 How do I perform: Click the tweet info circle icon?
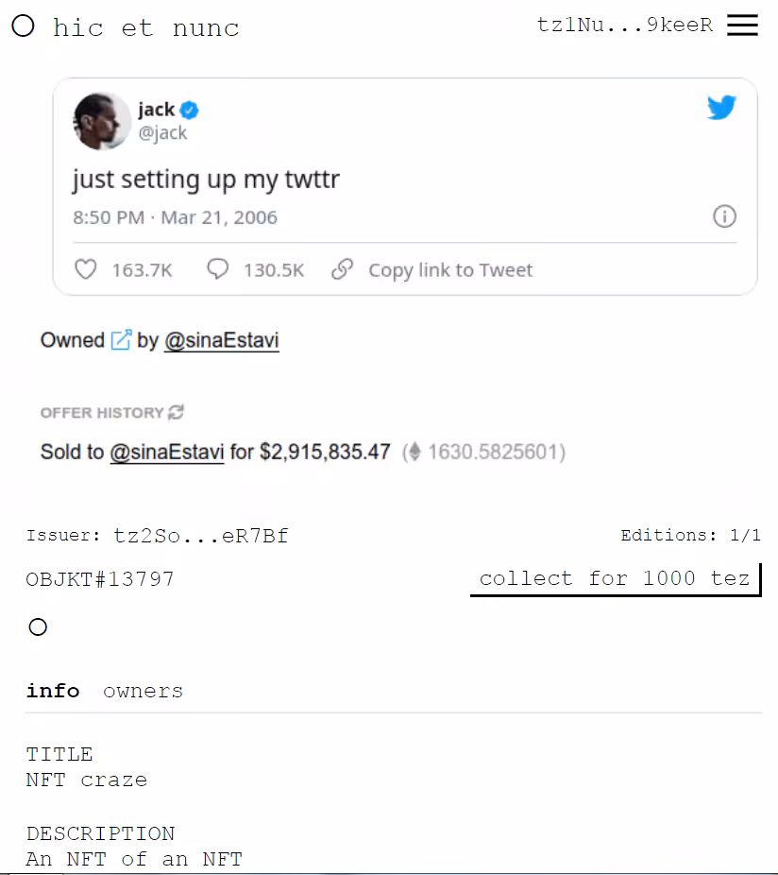(x=724, y=216)
